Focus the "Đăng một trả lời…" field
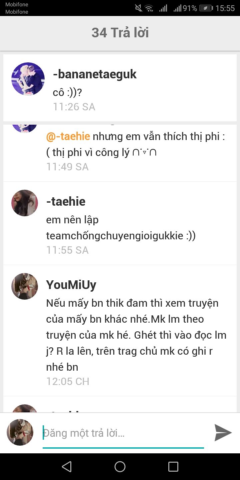 coord(123,433)
